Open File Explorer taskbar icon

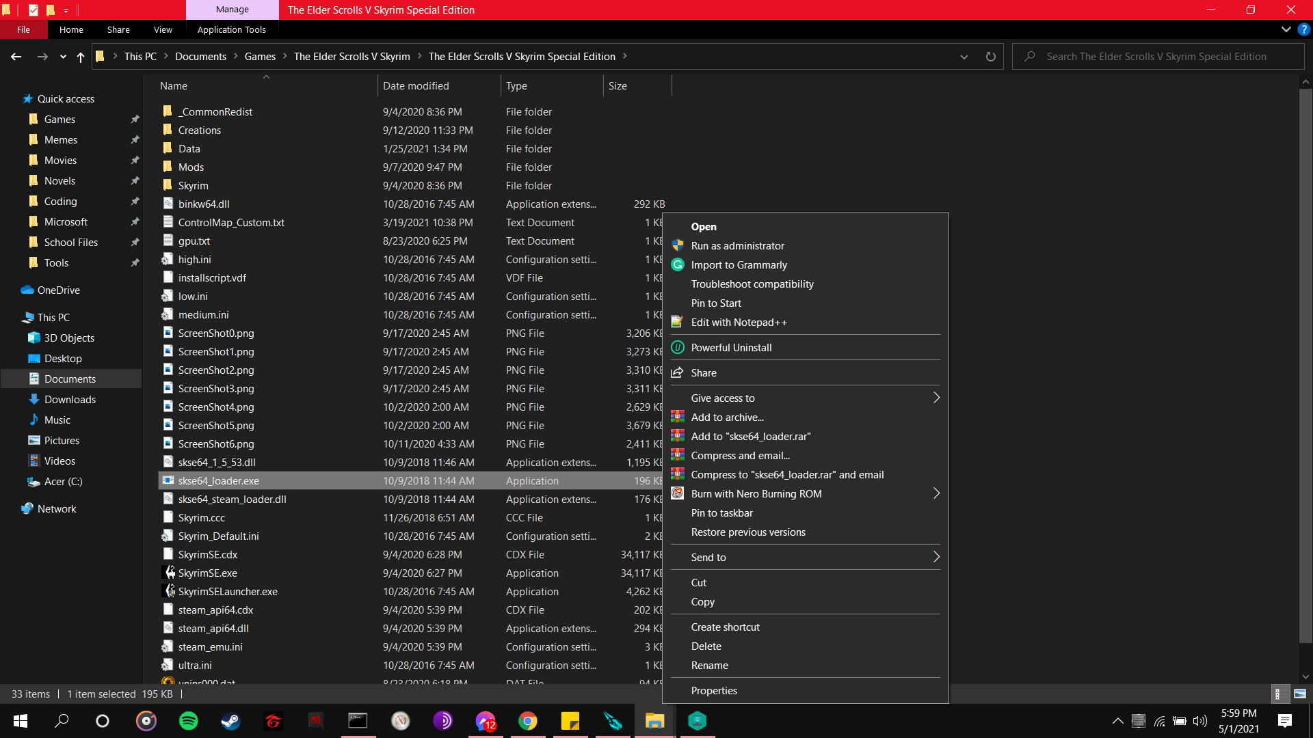coord(654,720)
